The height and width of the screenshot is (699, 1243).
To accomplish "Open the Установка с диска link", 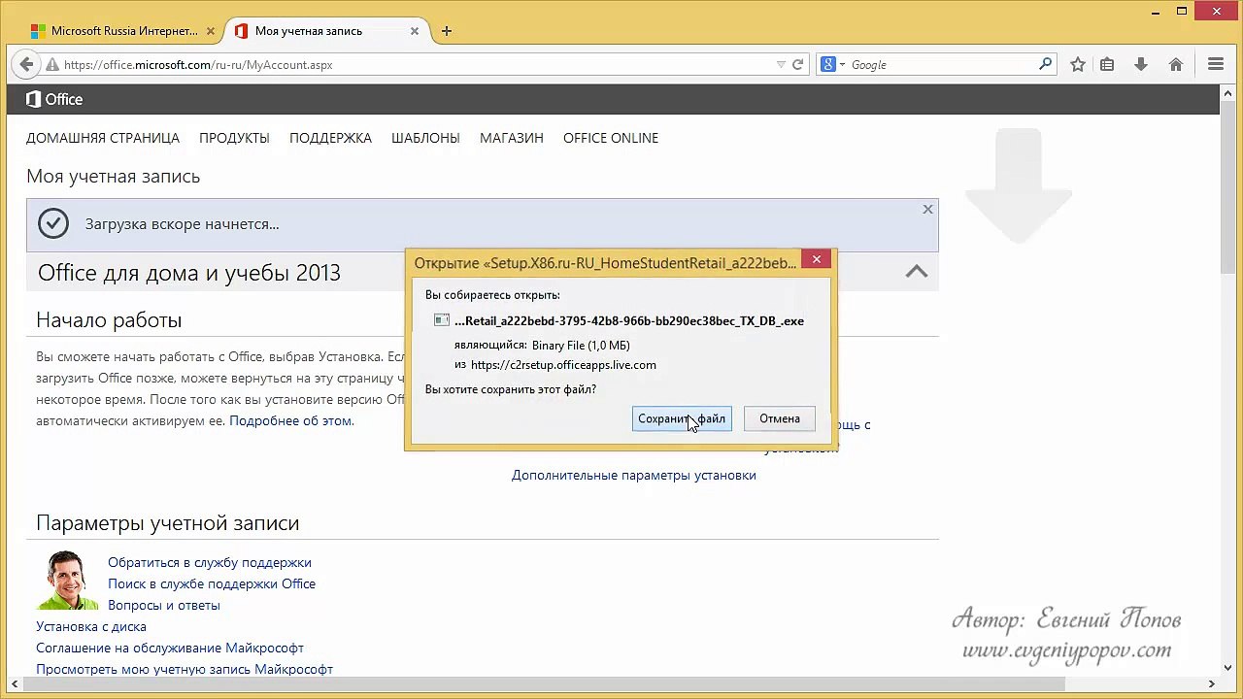I will pyautogui.click(x=91, y=626).
